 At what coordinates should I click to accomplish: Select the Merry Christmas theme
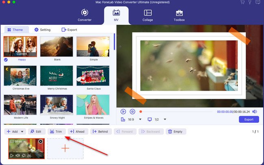pyautogui.click(x=56, y=76)
